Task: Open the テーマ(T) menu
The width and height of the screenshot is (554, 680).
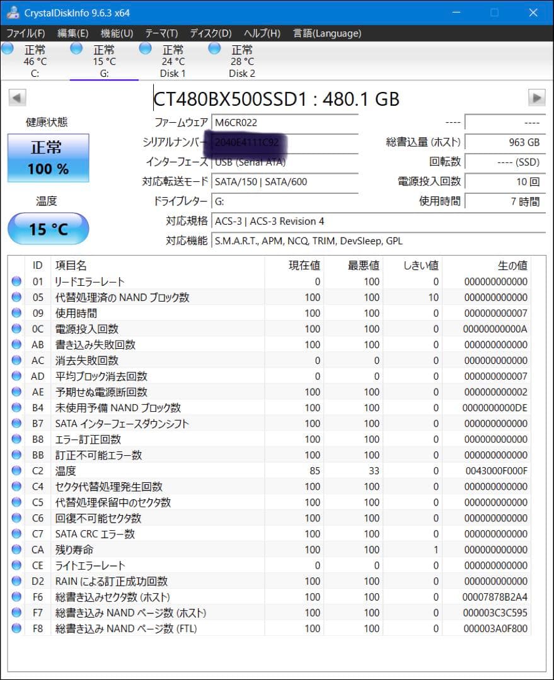Action: pyautogui.click(x=161, y=33)
